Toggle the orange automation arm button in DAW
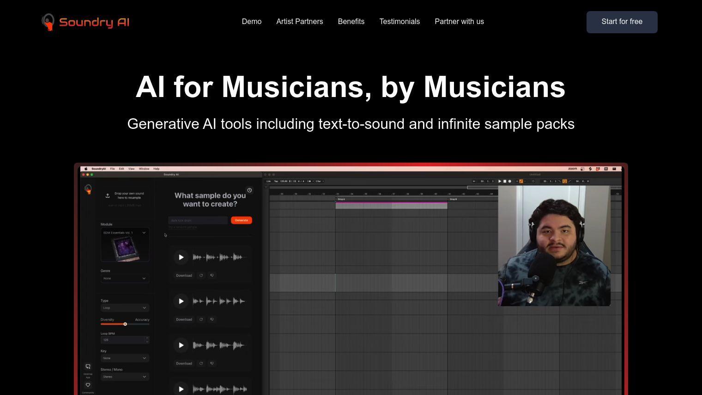This screenshot has width=702, height=395. (x=521, y=181)
